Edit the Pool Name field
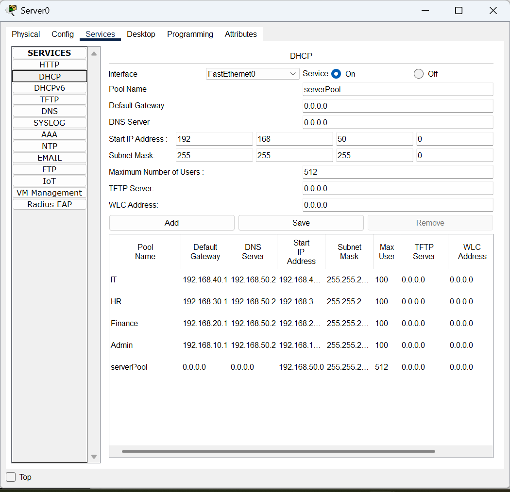 (x=398, y=89)
